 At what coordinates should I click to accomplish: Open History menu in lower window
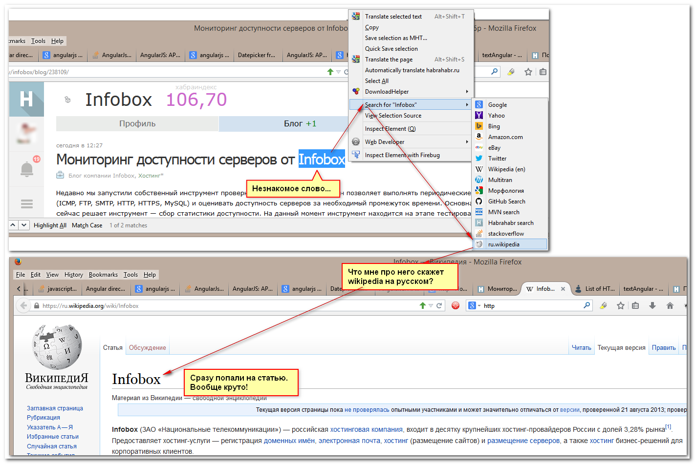point(74,275)
